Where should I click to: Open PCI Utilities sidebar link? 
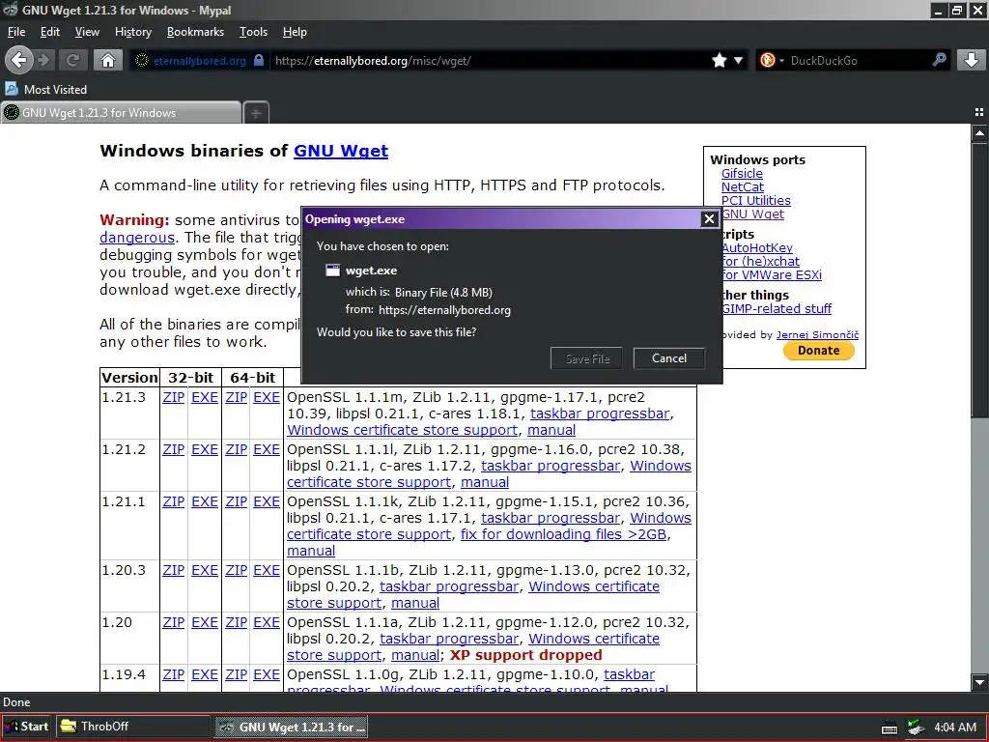755,201
